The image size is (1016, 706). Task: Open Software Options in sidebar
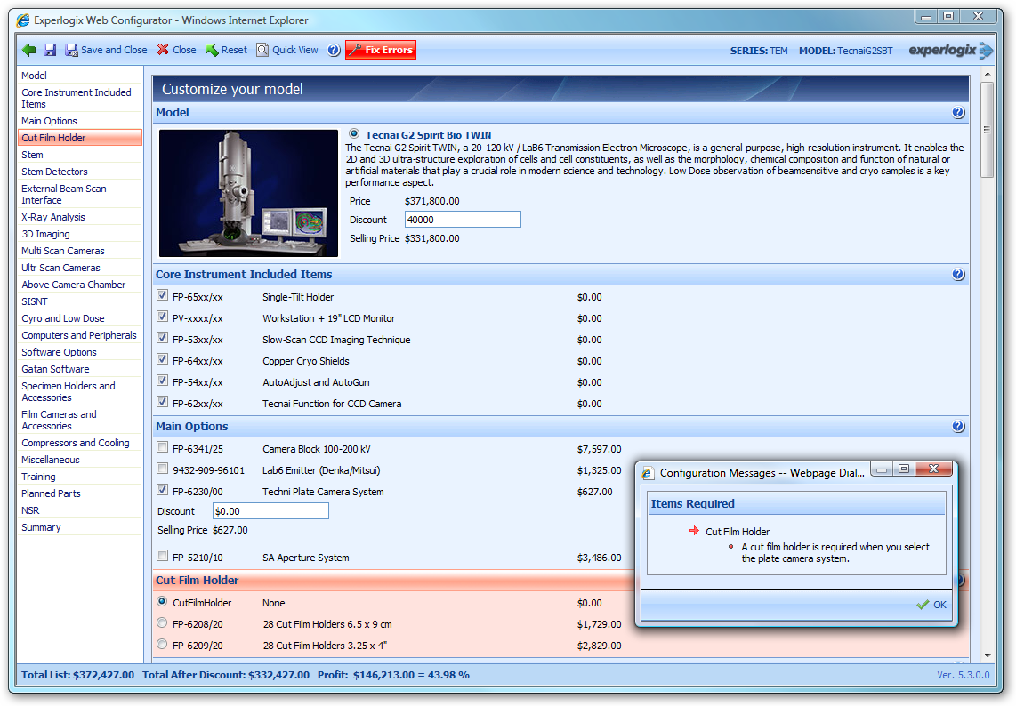click(59, 352)
